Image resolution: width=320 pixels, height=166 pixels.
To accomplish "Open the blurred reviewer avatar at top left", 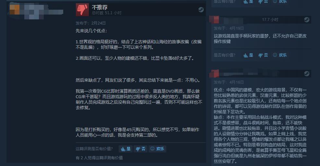I will pyautogui.click(x=15, y=10).
